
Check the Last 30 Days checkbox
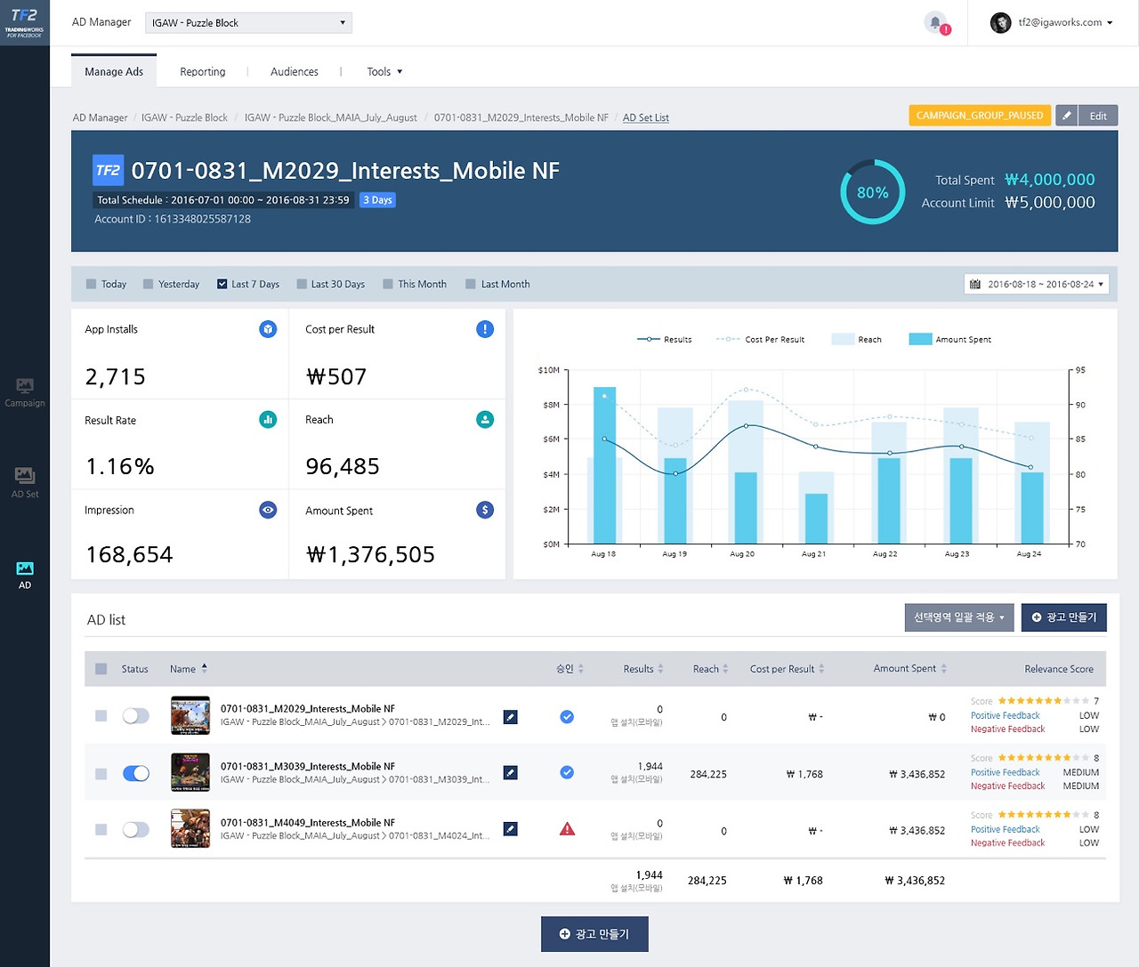coord(302,285)
